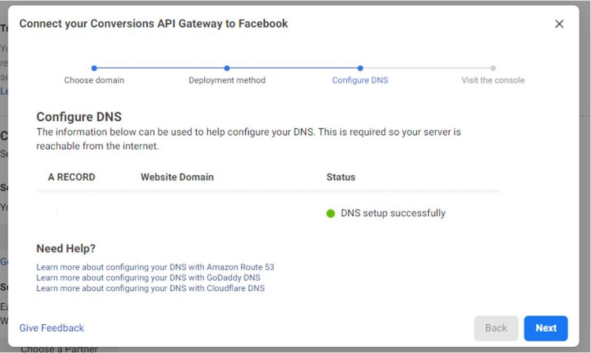Open the Cloudflare DNS help link
Image resolution: width=591 pixels, height=353 pixels.
pyautogui.click(x=151, y=288)
